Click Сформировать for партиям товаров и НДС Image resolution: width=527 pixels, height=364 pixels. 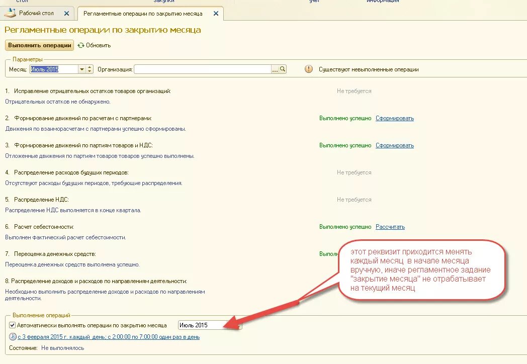coord(395,145)
